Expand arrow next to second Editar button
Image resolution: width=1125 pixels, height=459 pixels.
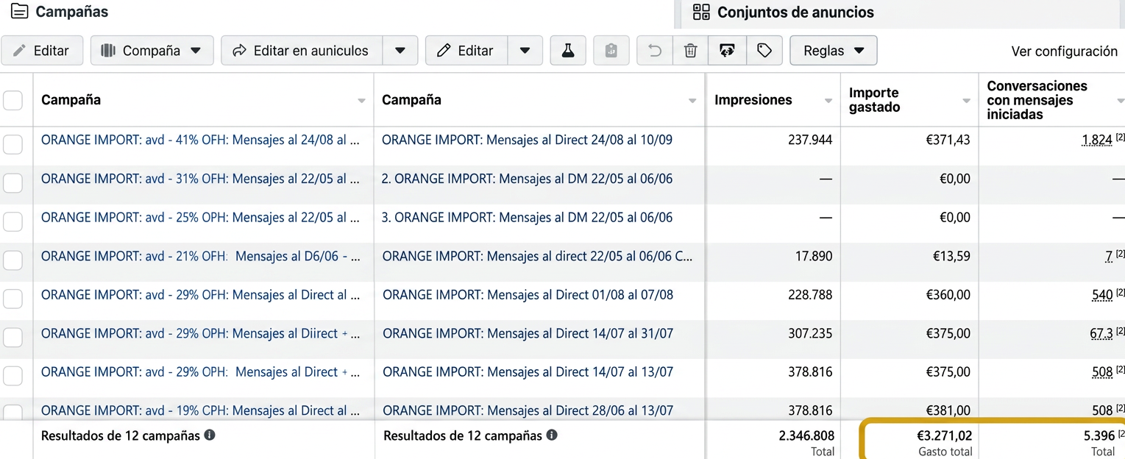525,51
